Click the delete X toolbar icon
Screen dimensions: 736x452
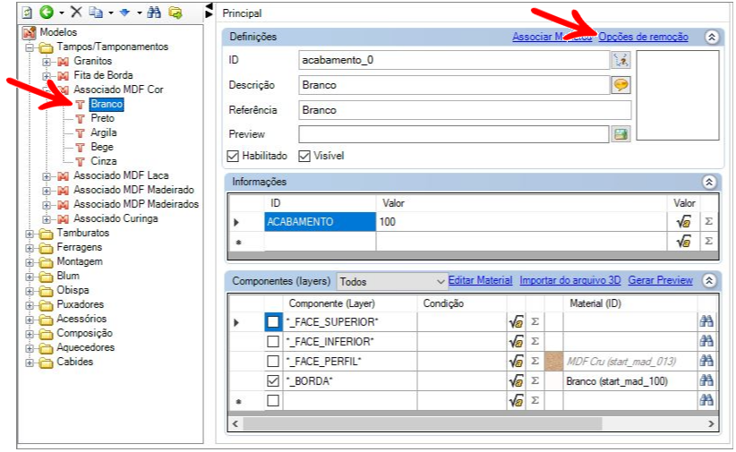tap(76, 13)
